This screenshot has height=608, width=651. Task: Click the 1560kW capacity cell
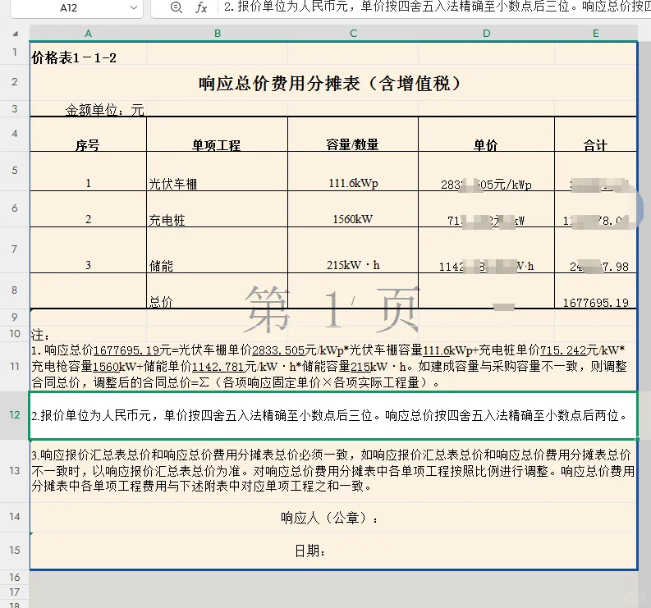(x=353, y=209)
